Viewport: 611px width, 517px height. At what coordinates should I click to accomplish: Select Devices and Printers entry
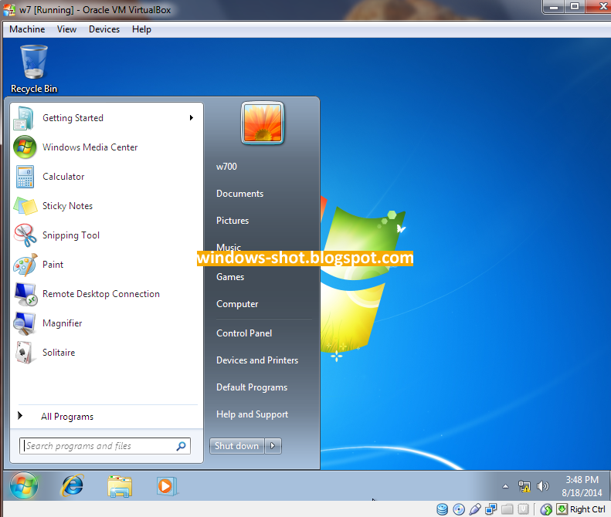(x=257, y=360)
